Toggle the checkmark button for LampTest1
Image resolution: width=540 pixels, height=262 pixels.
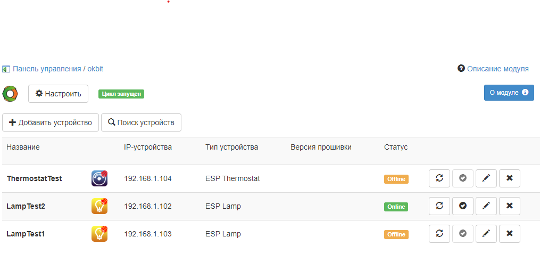point(463,234)
